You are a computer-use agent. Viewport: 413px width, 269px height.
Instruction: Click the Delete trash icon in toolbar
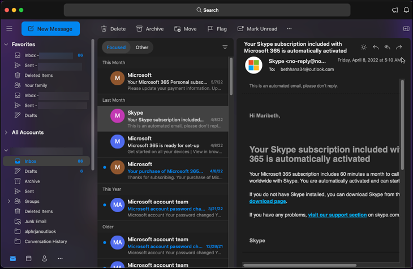pos(104,29)
